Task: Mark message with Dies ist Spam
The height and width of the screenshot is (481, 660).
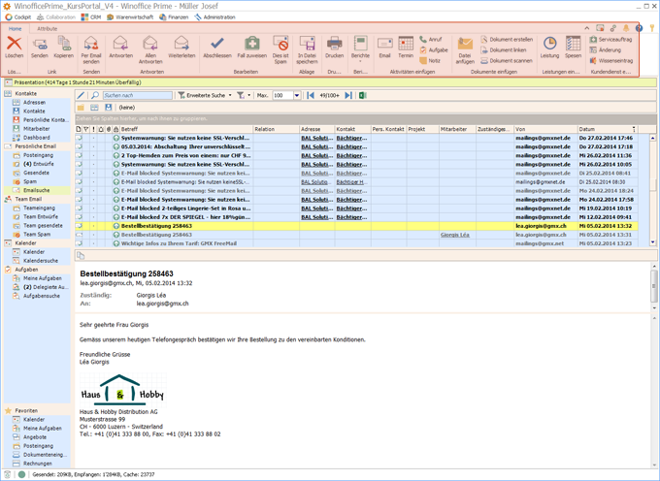Action: click(280, 49)
